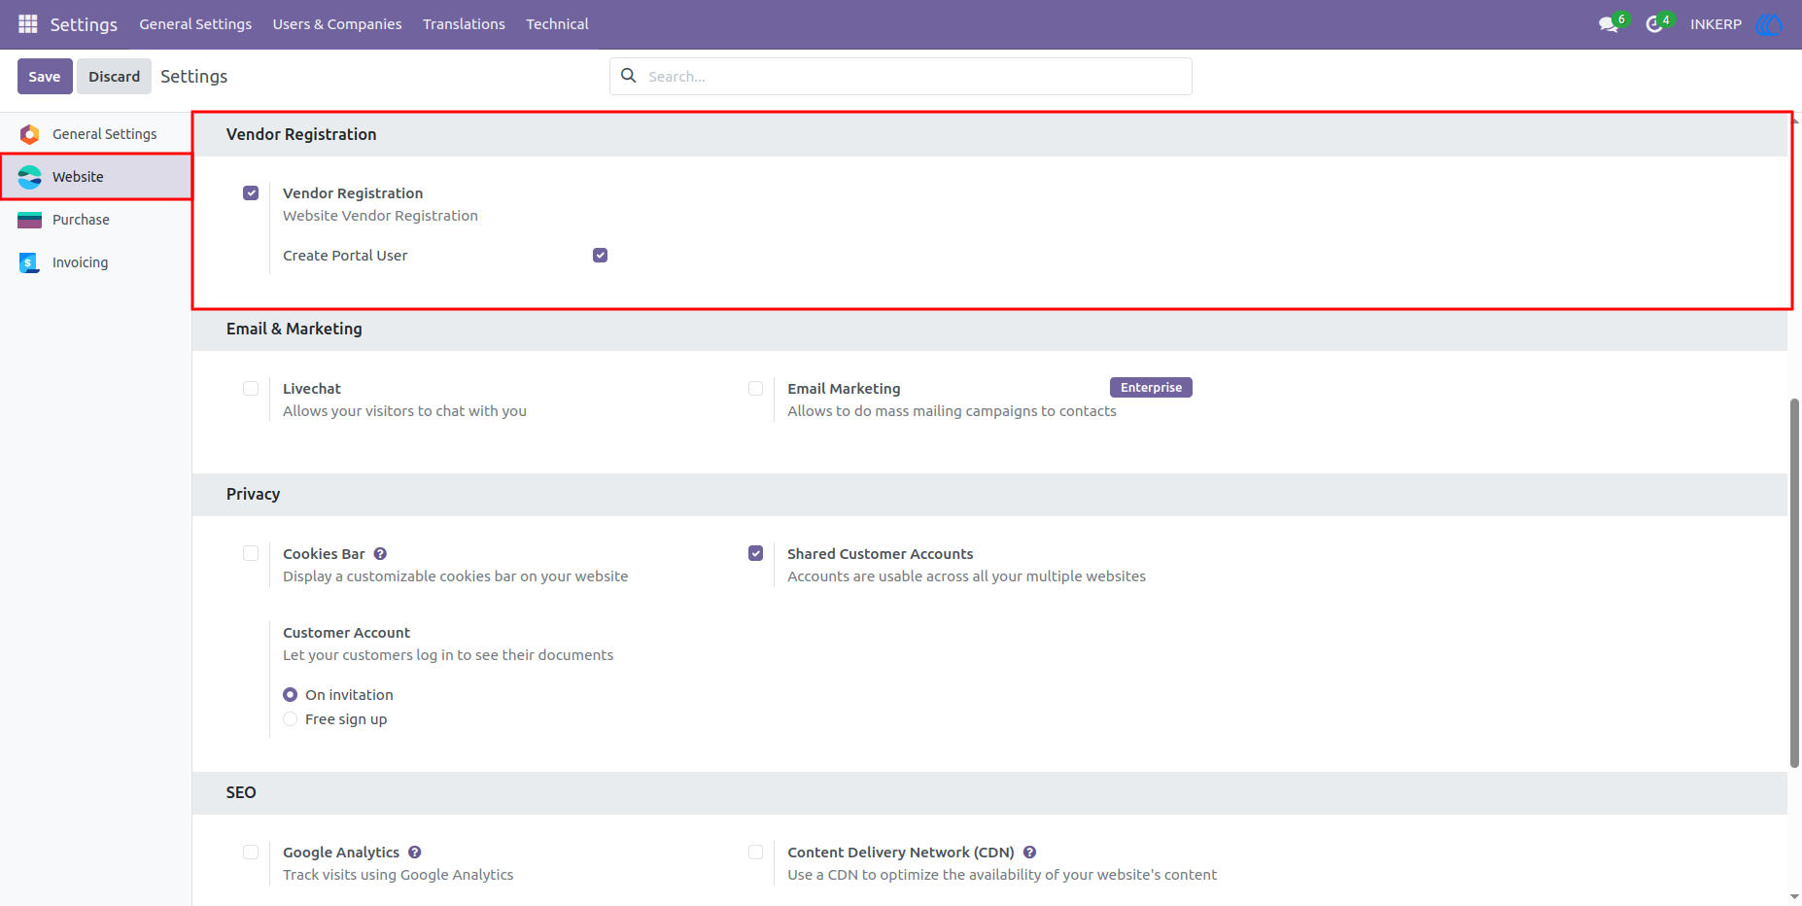Click the Invoicing module icon
This screenshot has height=906, width=1802.
point(29,262)
